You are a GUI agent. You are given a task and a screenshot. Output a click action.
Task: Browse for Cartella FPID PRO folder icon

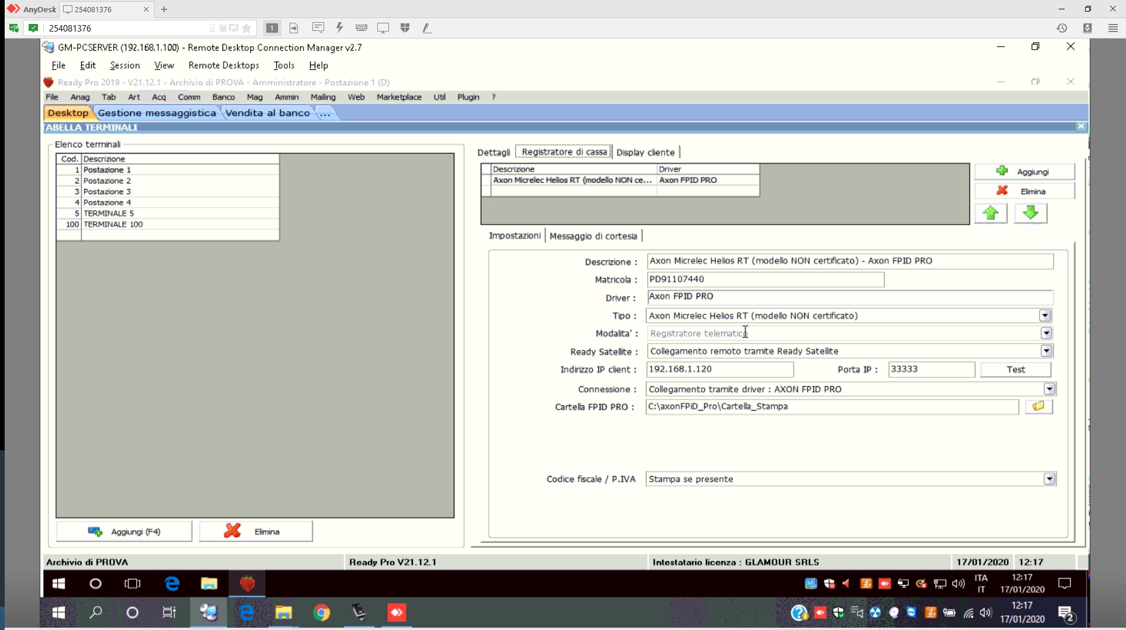point(1038,407)
